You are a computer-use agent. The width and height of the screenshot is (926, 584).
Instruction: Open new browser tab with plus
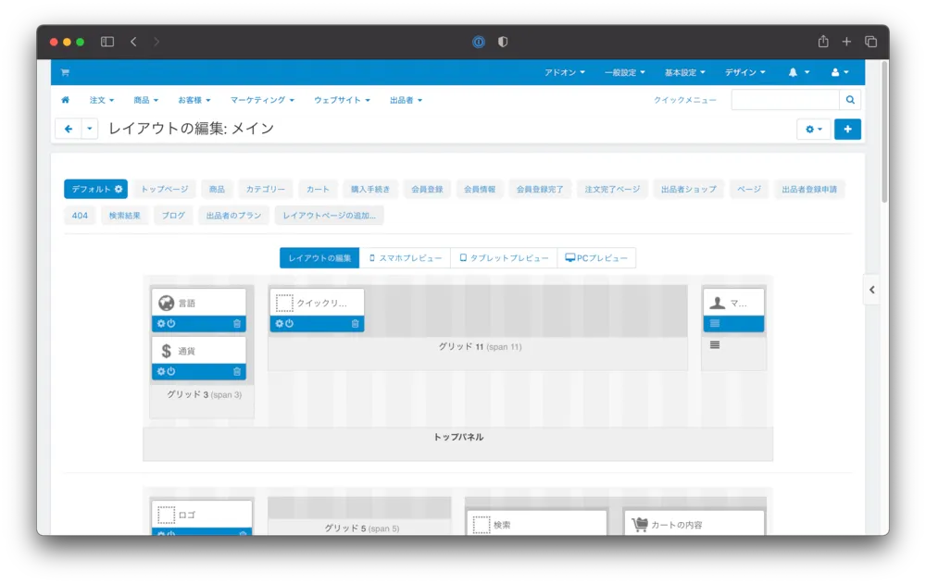click(846, 42)
